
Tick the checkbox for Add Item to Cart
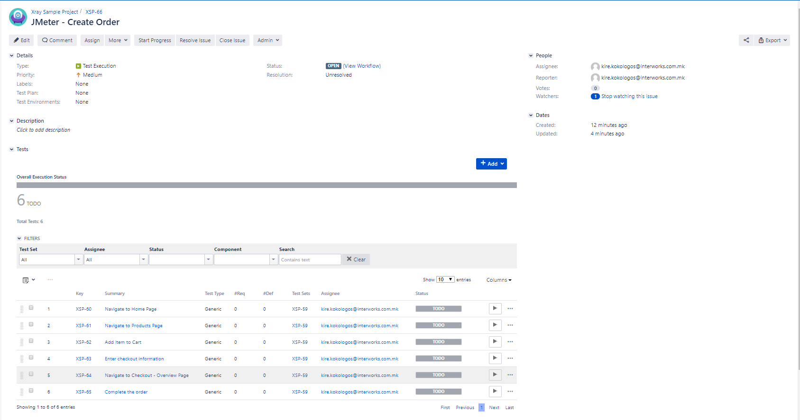[x=31, y=341]
